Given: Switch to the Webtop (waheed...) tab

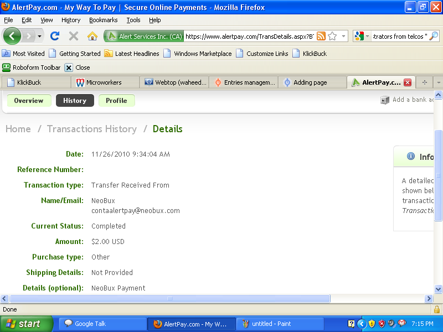Looking at the screenshot, I should [x=174, y=82].
